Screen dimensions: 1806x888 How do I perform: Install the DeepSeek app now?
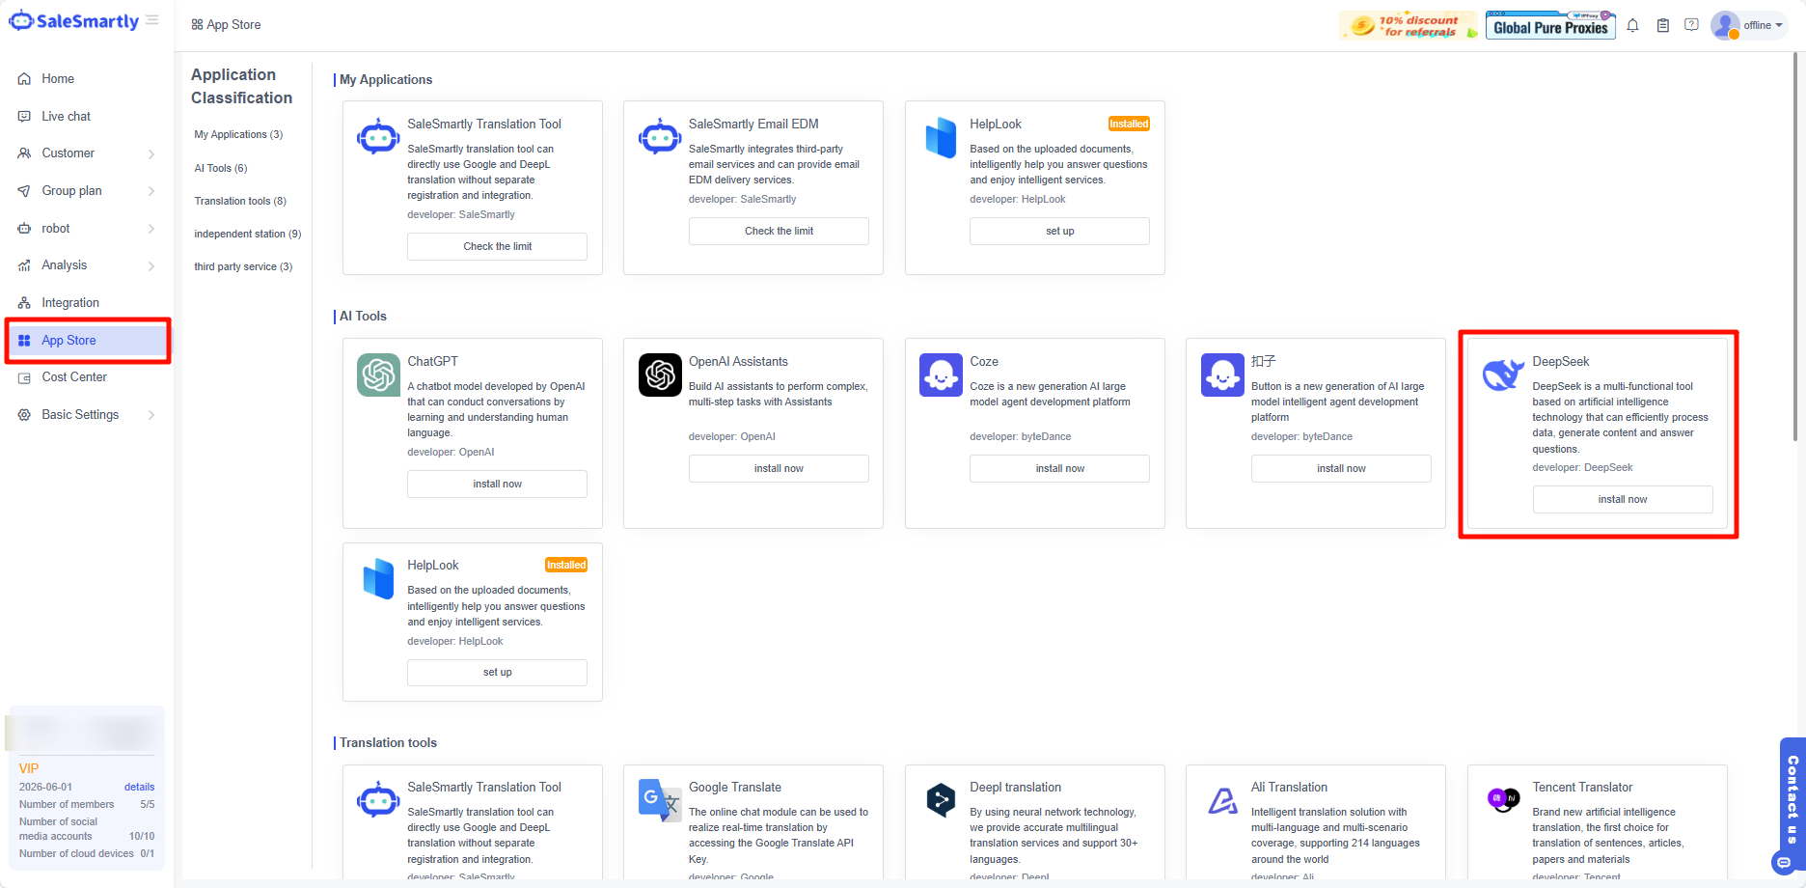(x=1622, y=499)
